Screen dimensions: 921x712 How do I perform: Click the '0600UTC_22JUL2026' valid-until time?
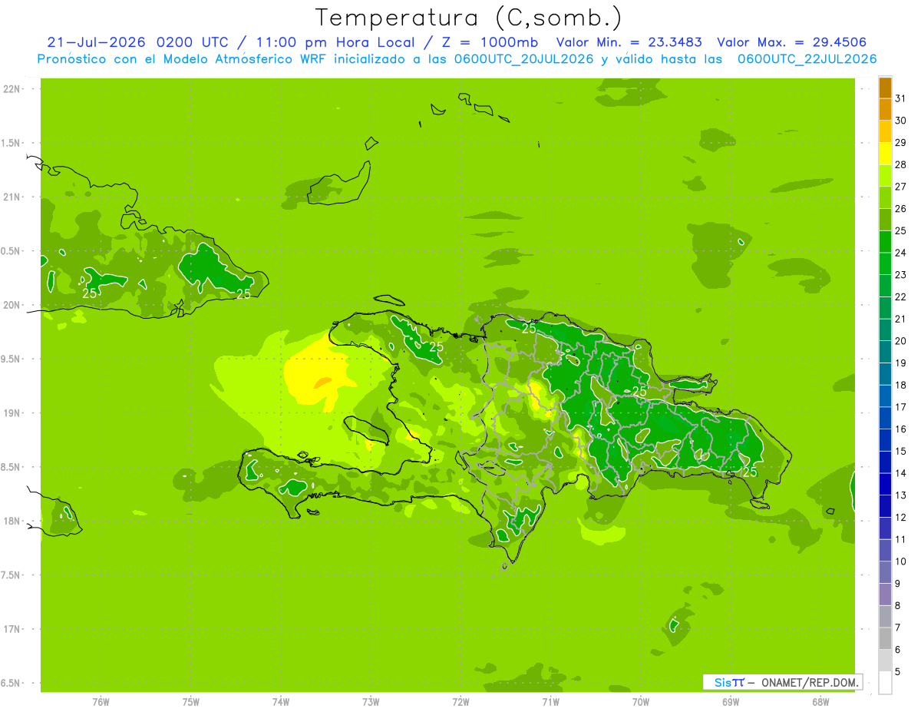pyautogui.click(x=807, y=59)
